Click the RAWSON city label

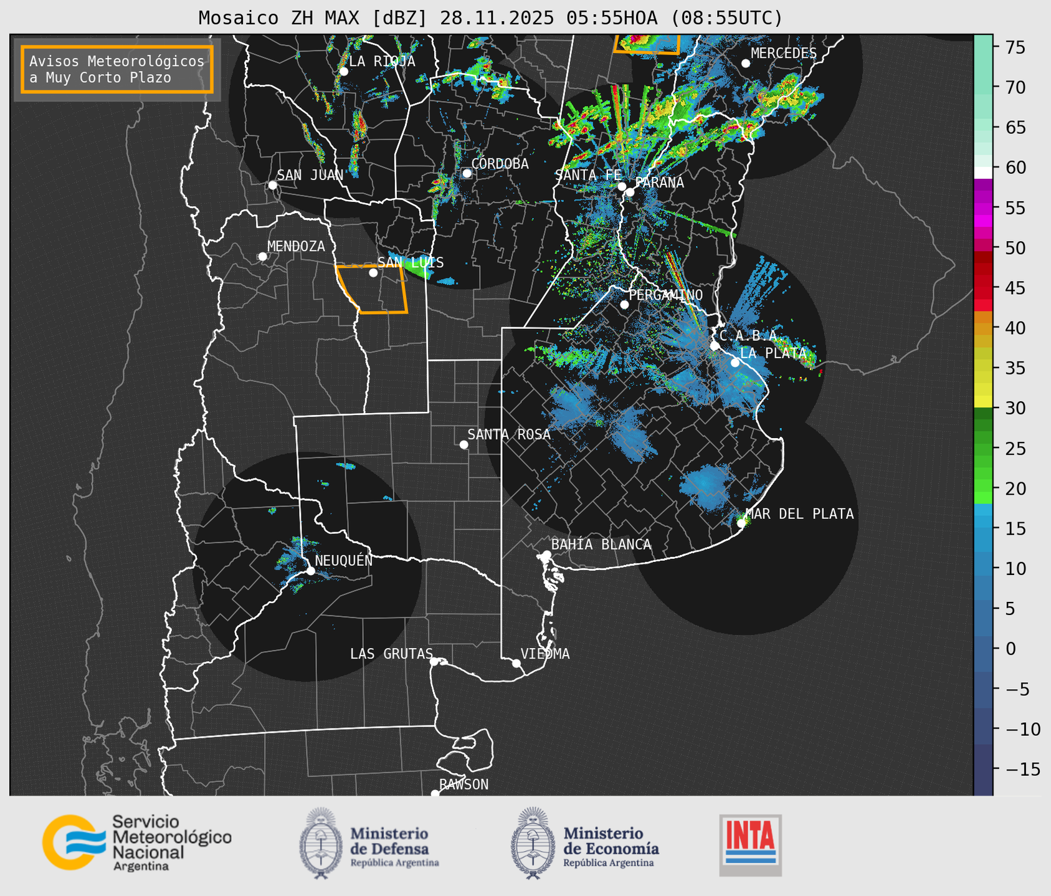464,784
